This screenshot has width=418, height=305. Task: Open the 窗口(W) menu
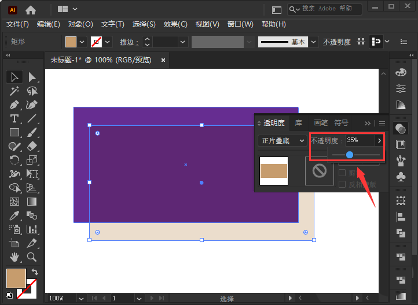coord(240,24)
